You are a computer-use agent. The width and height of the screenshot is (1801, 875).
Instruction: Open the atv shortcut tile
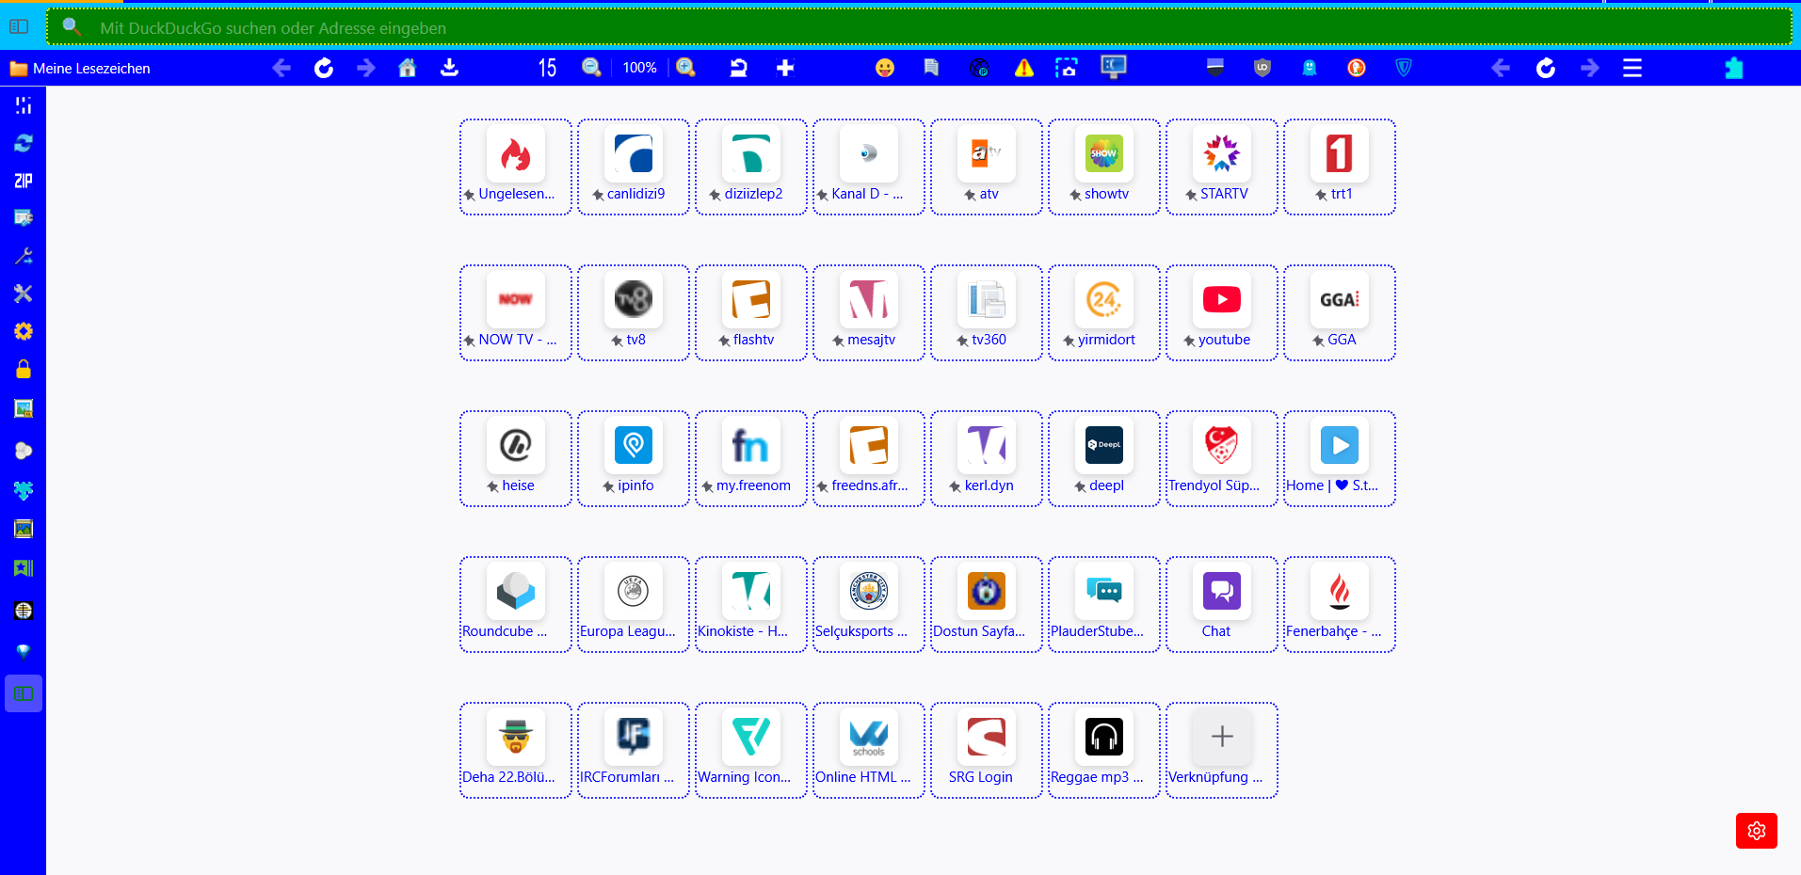987,167
